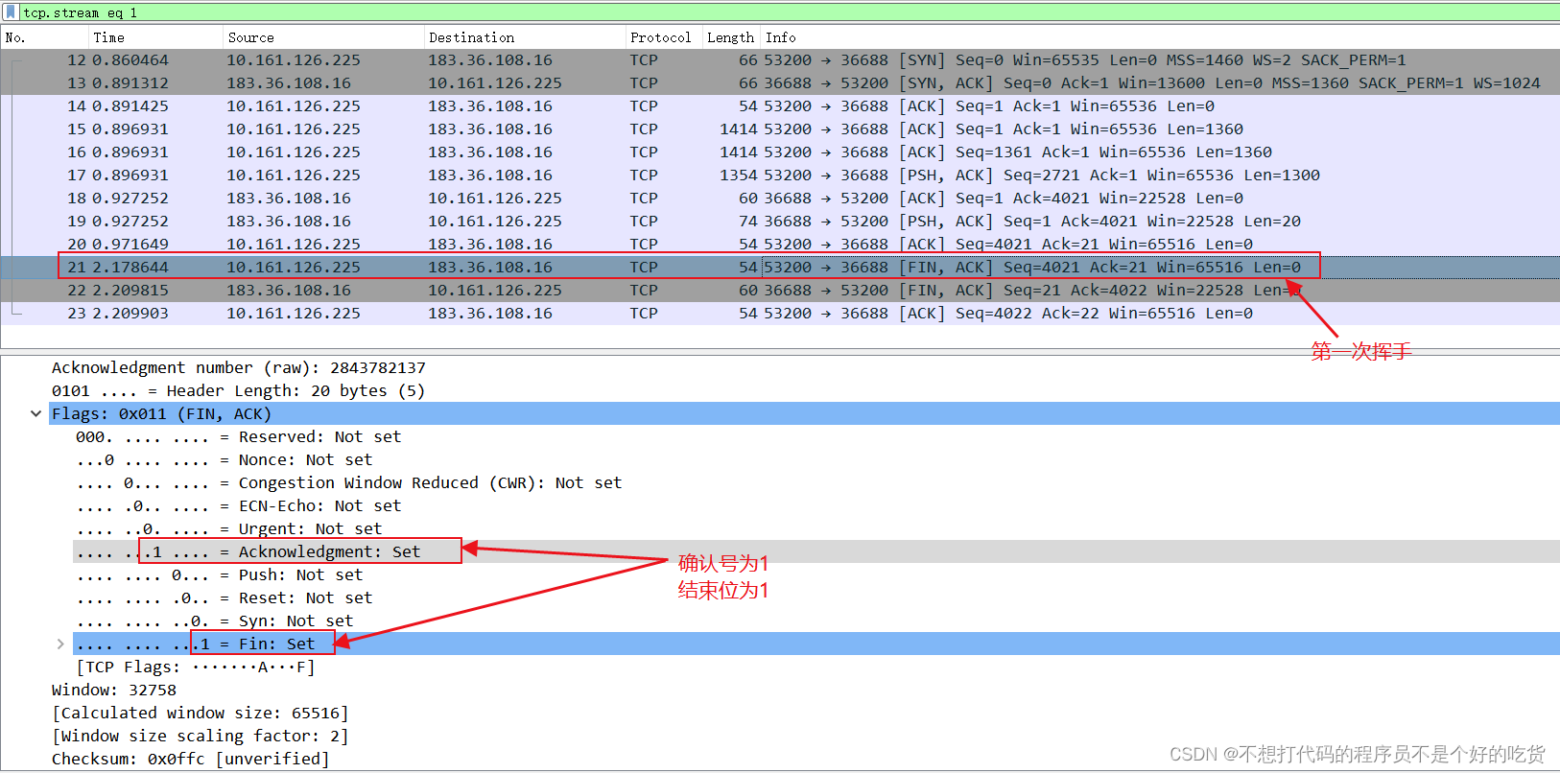1560x773 pixels.
Task: Select the Reserved: Not set flag line
Action: [238, 437]
